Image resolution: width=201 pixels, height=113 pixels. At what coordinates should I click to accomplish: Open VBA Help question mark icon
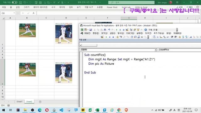[x=146, y=30]
